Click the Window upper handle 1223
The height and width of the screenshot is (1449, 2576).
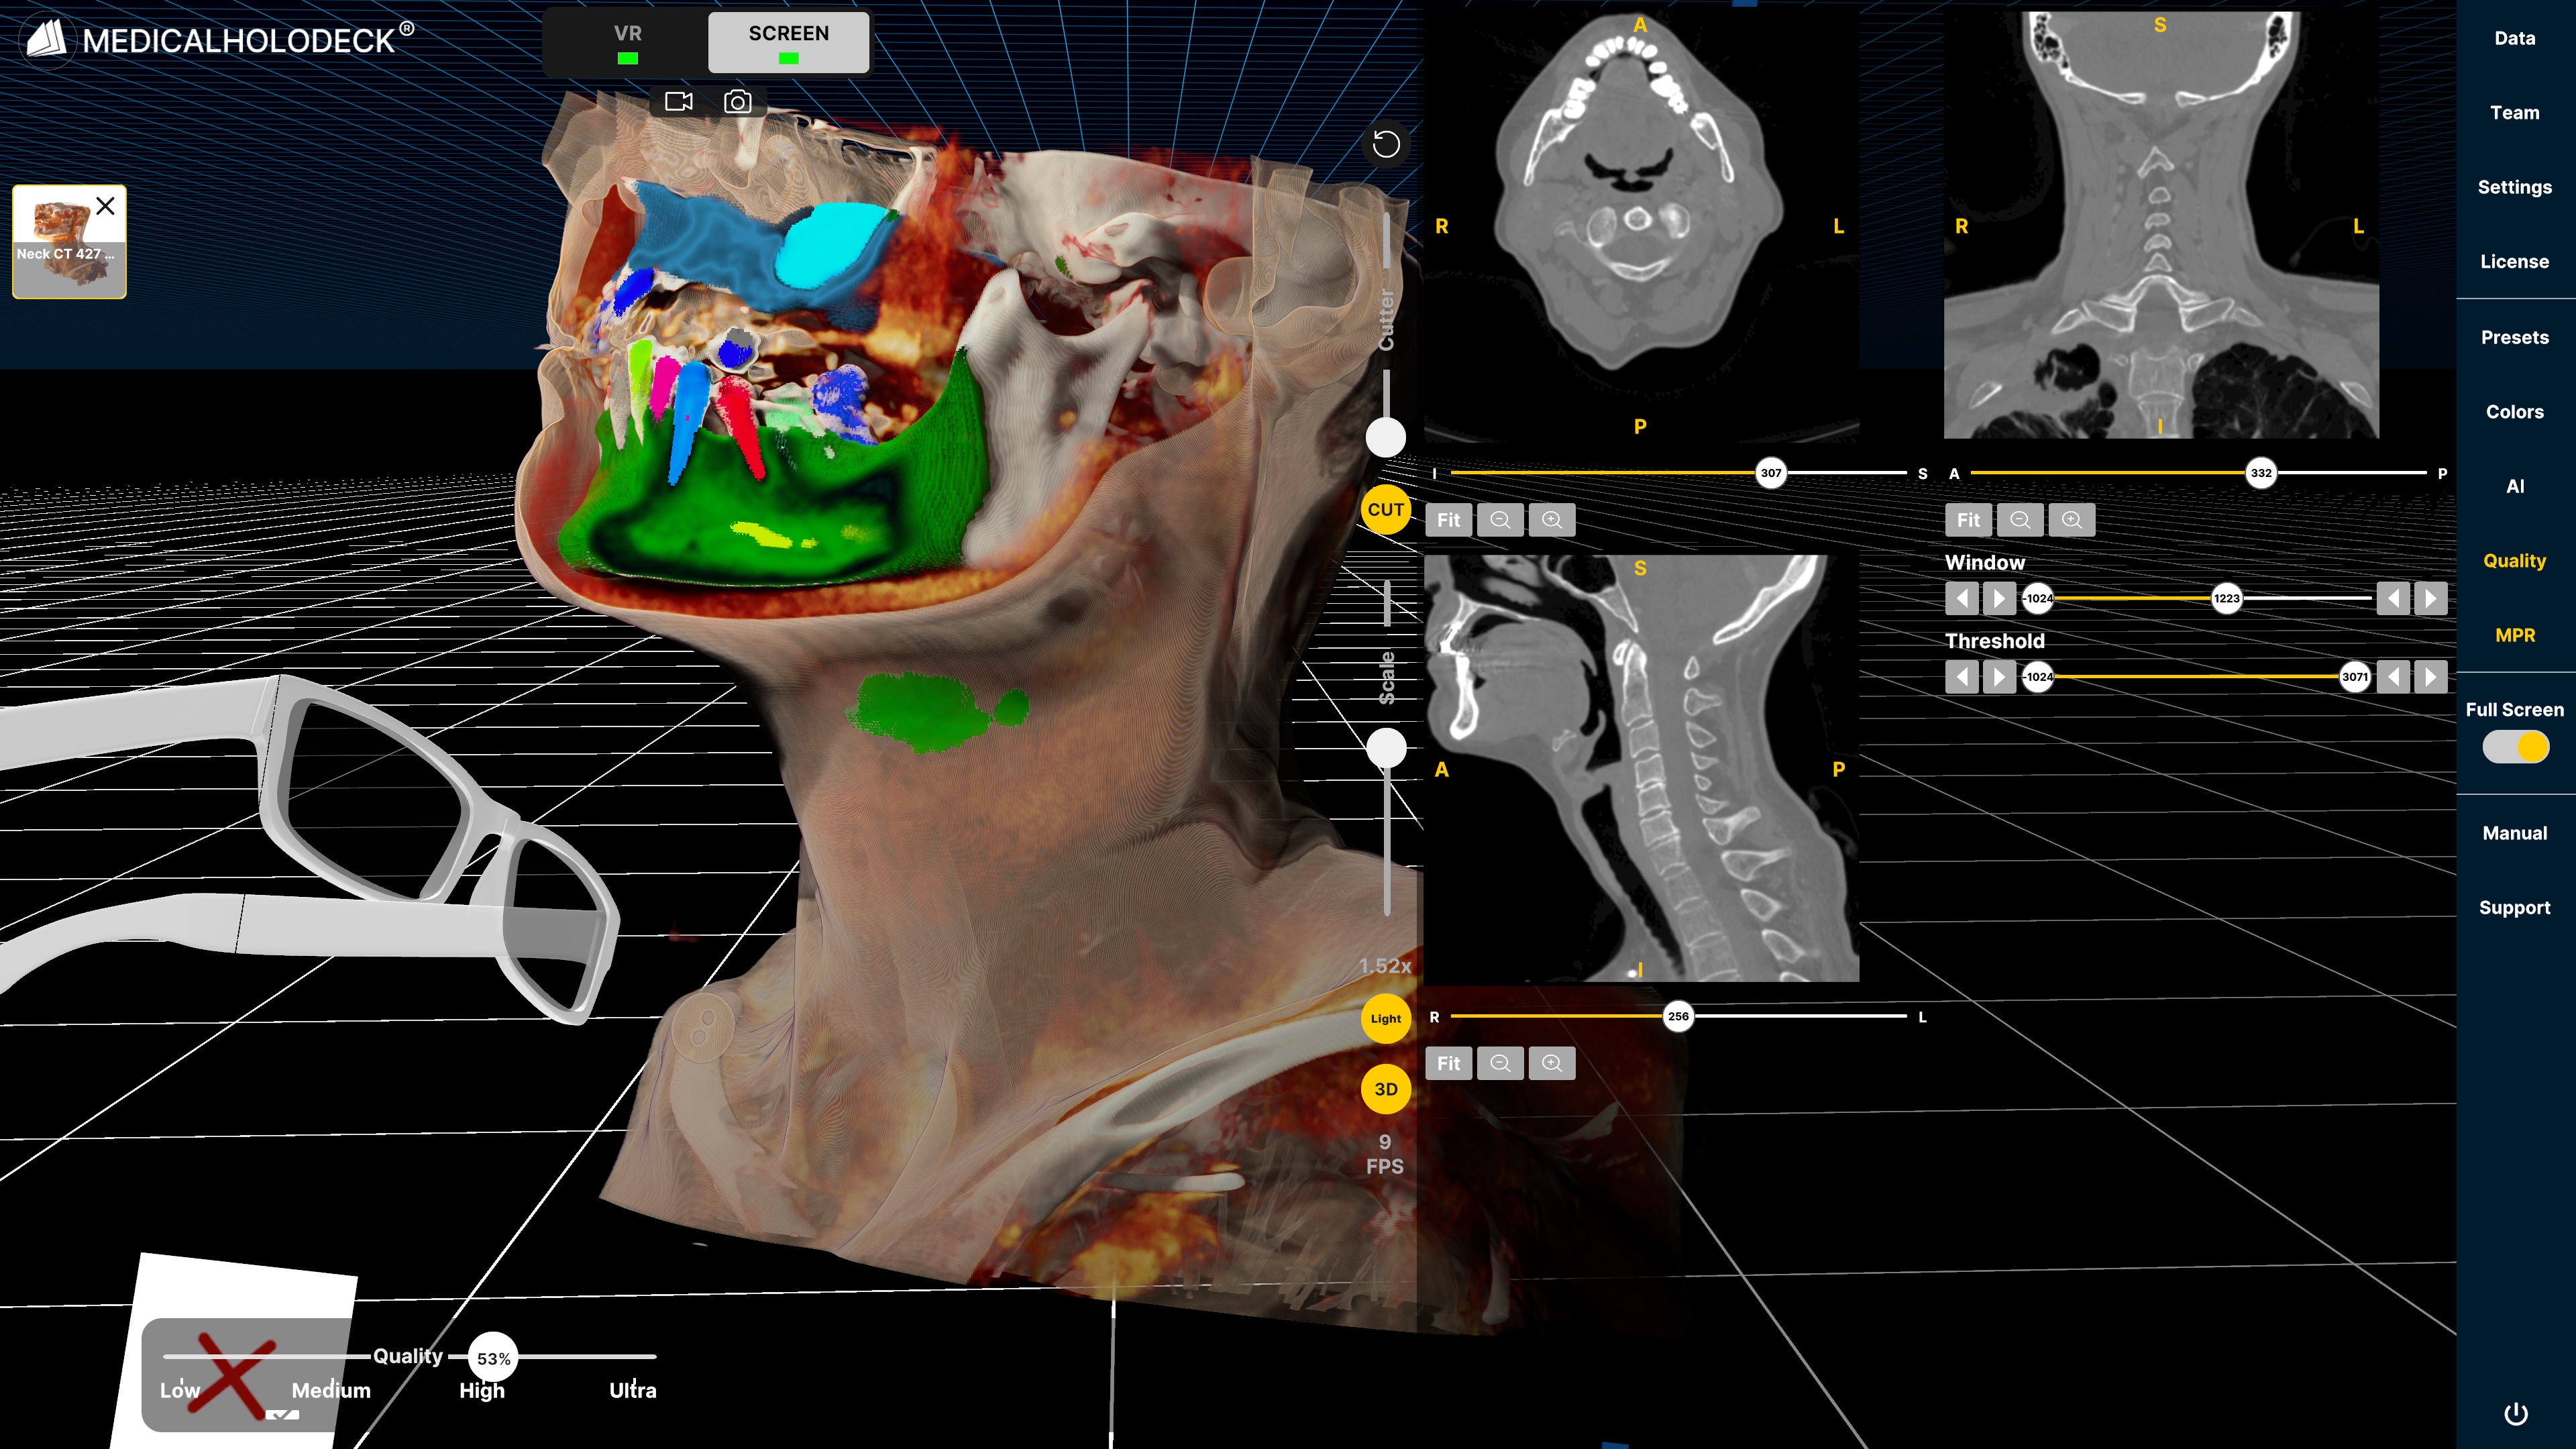(x=2226, y=598)
